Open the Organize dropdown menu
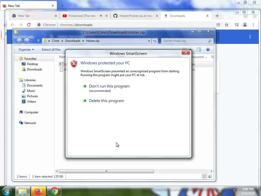Viewport: 261px width, 196px height. (x=26, y=50)
